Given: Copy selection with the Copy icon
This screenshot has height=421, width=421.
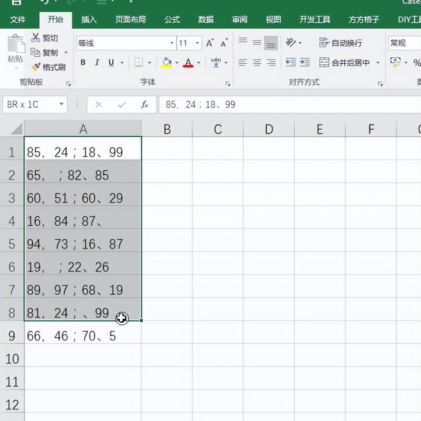Looking at the screenshot, I should pos(35,53).
